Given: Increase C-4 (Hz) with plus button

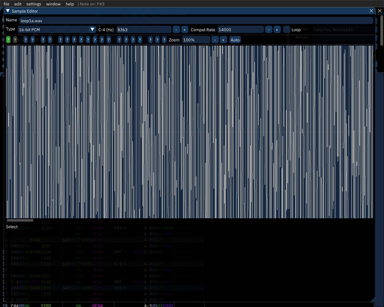Looking at the screenshot, I should [x=185, y=30].
